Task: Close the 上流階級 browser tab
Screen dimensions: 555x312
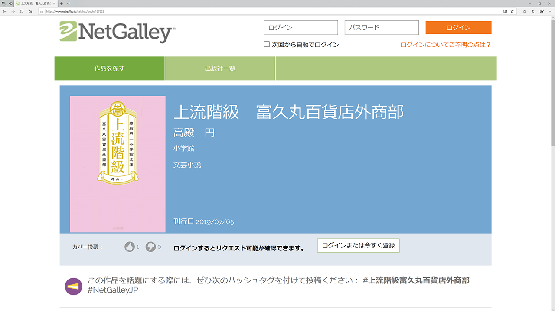Action: (54, 3)
